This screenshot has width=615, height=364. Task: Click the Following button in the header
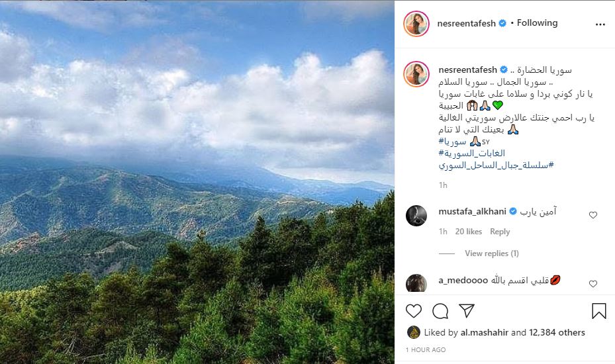tap(537, 23)
